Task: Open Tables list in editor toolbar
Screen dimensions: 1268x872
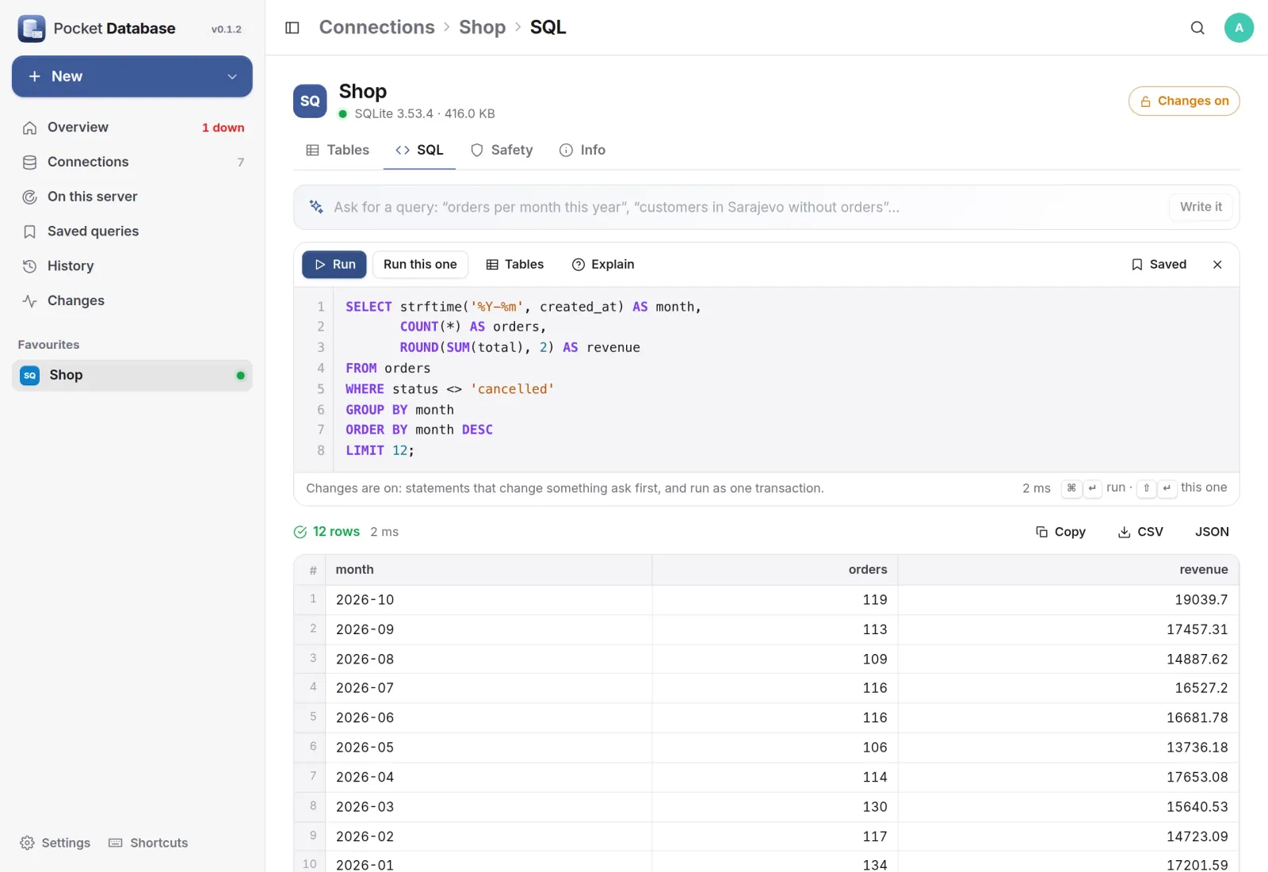Action: (514, 265)
